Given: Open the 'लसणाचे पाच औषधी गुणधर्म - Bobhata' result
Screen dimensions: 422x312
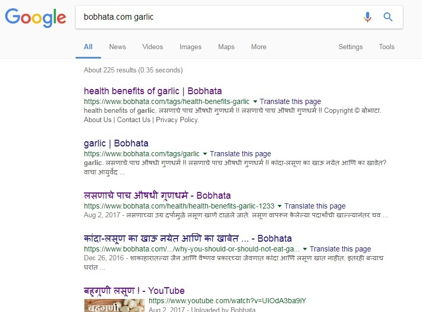Looking at the screenshot, I should point(157,195).
